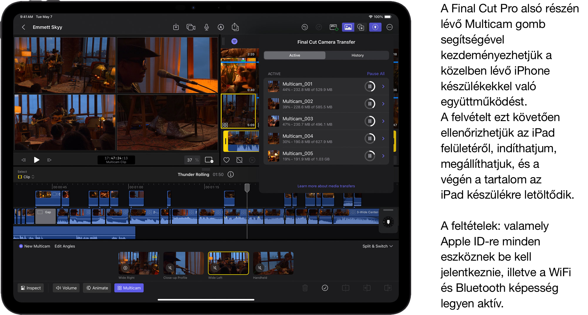
Task: Tap Pause All transfers
Action: tap(376, 74)
